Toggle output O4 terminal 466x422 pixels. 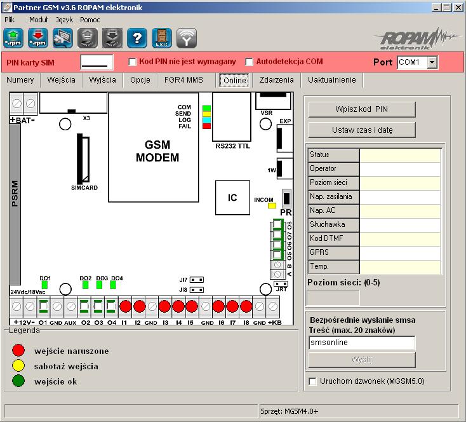coord(111,306)
